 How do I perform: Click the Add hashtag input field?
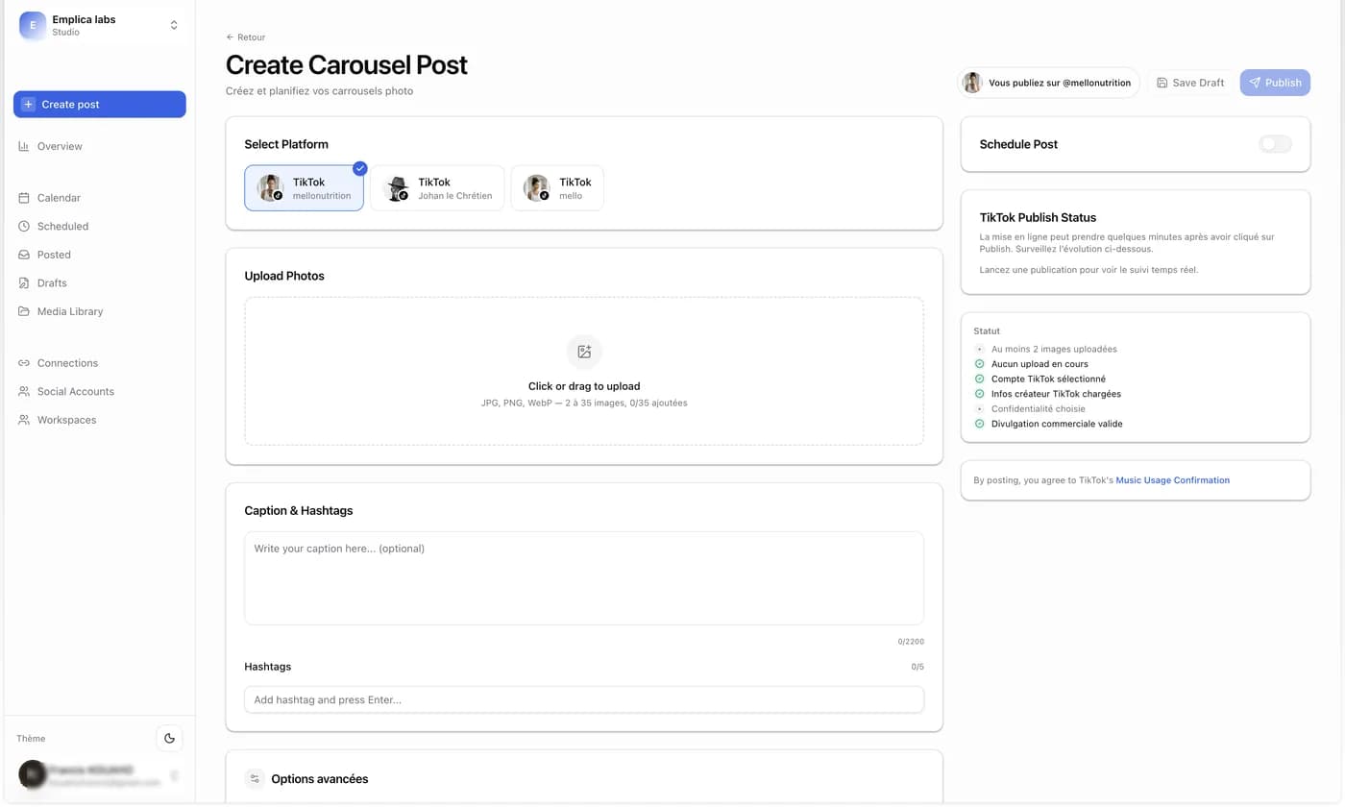[584, 699]
